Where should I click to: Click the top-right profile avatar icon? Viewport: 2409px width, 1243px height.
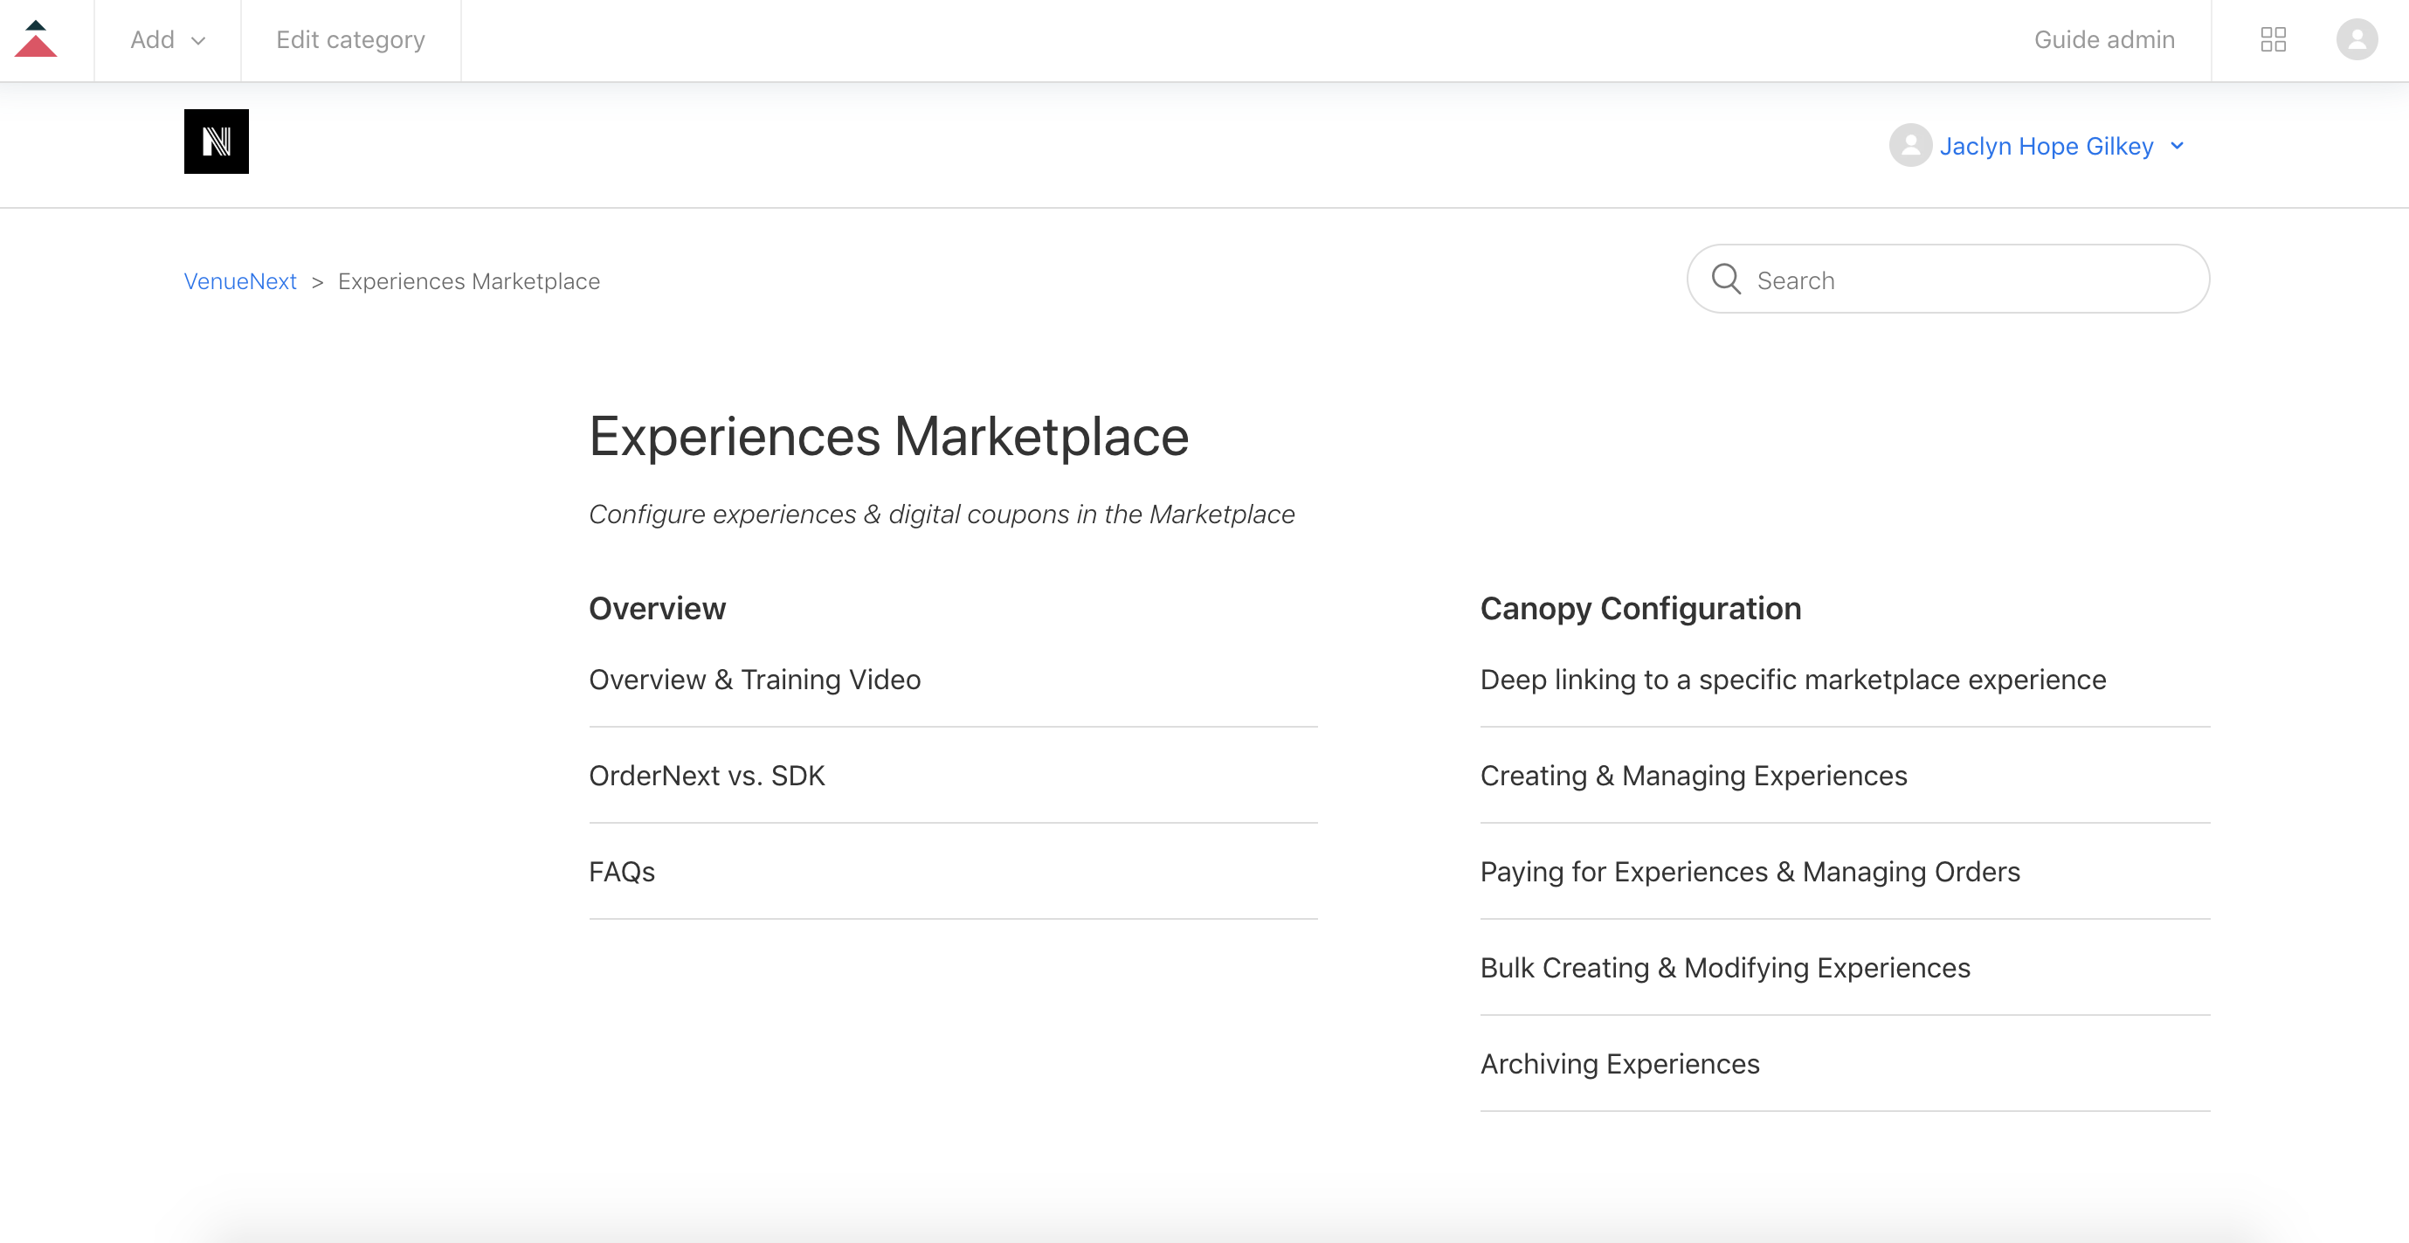[2357, 40]
